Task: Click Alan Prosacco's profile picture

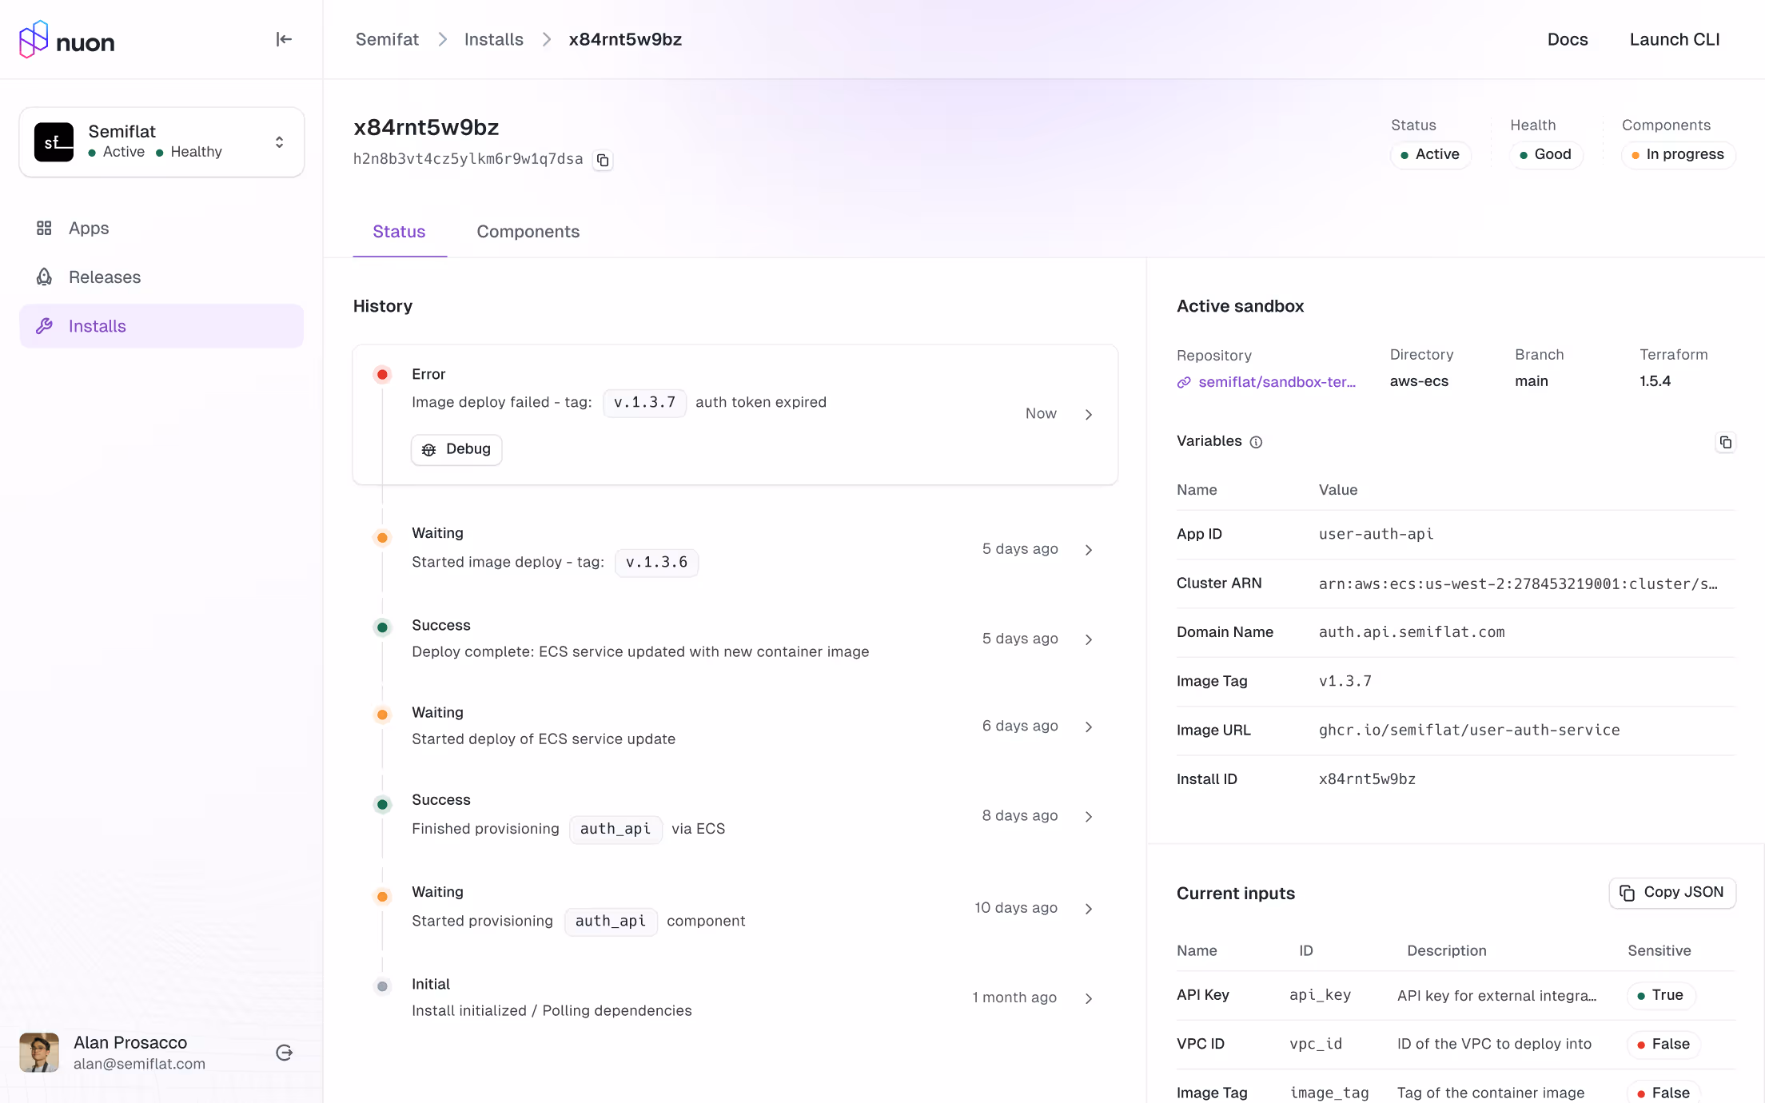Action: 39,1053
